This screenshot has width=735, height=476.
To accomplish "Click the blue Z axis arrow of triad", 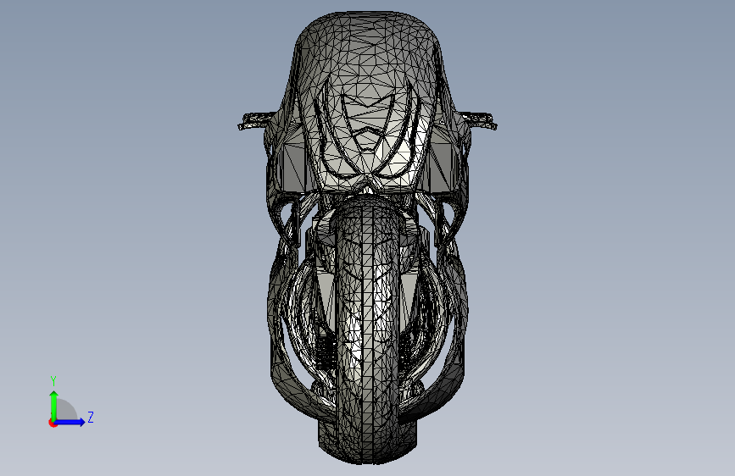I will click(70, 422).
